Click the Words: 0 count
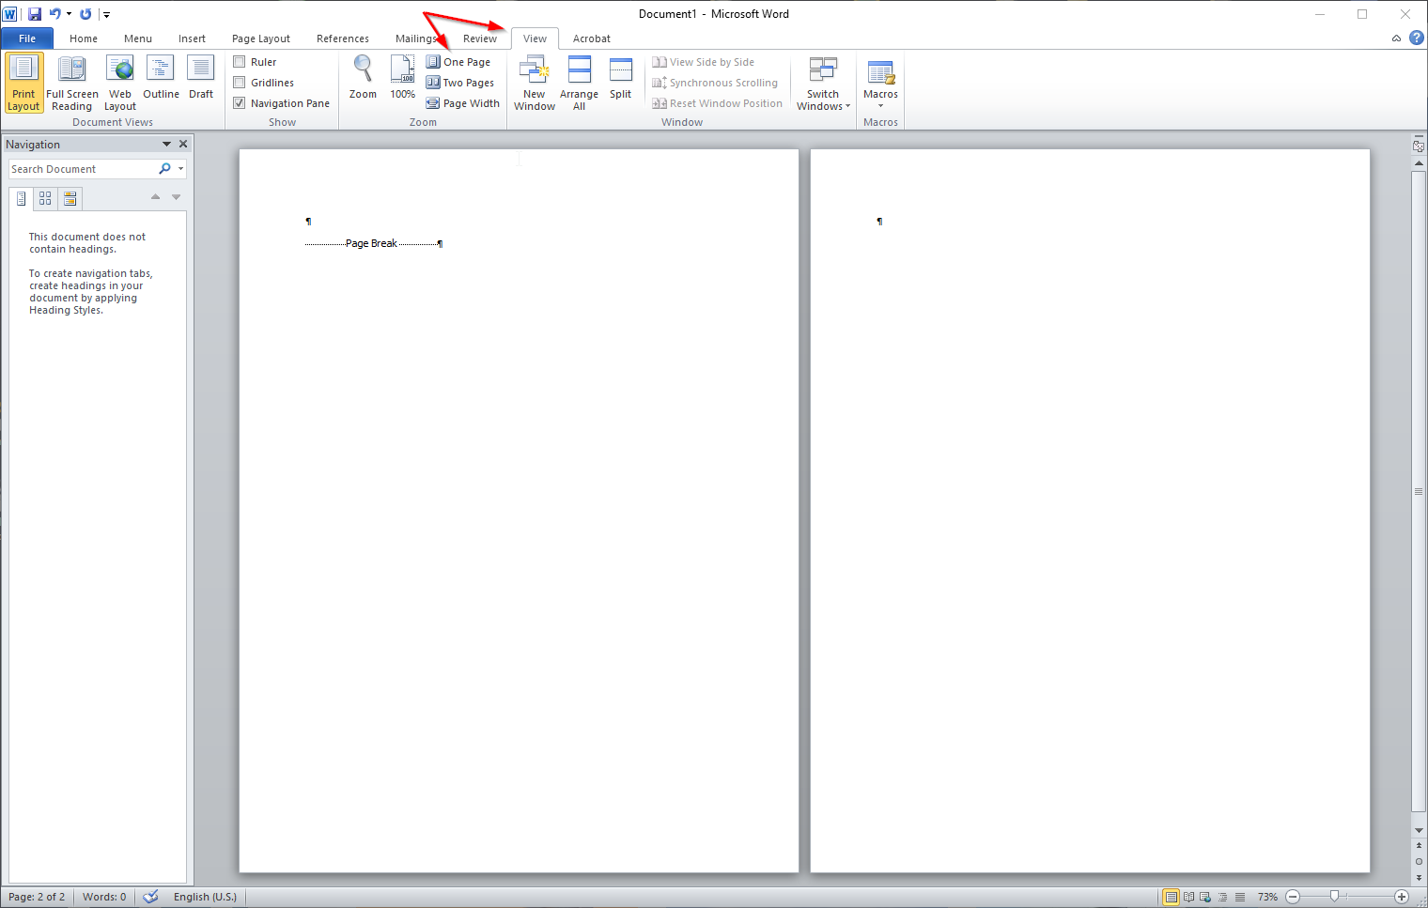Image resolution: width=1428 pixels, height=908 pixels. pyautogui.click(x=104, y=897)
